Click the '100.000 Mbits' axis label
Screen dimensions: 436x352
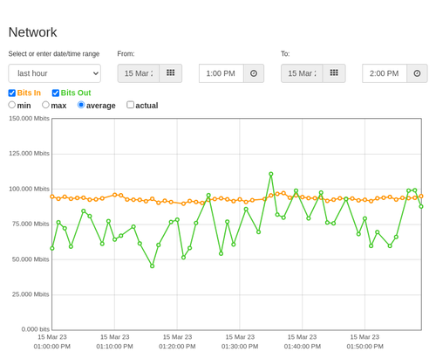[x=29, y=189]
